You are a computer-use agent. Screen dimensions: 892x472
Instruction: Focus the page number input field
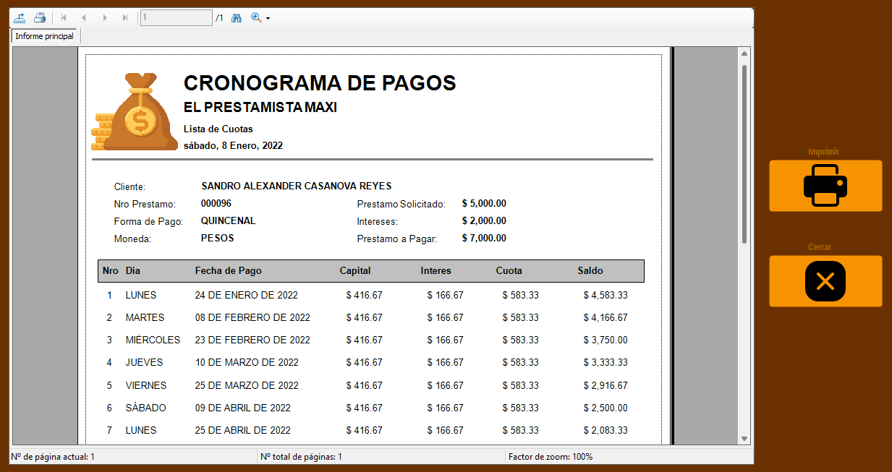[176, 17]
